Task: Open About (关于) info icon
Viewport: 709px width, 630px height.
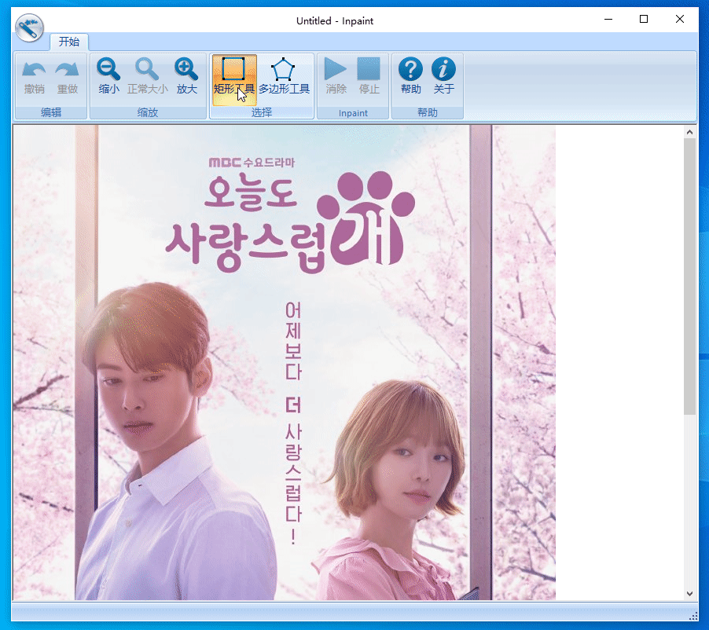Action: 443,77
